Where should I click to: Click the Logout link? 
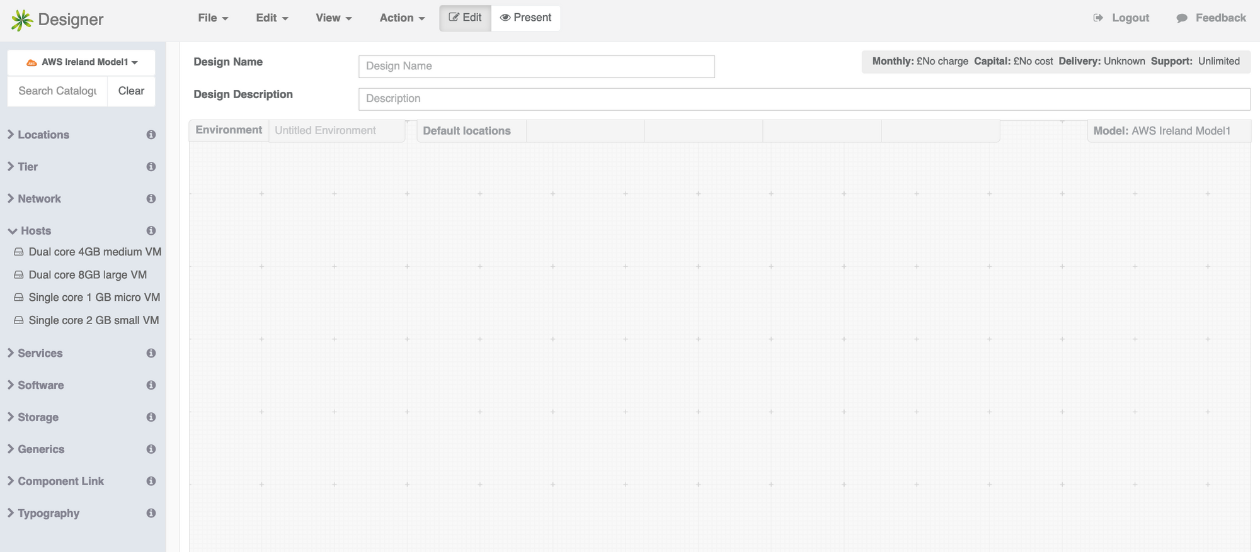1121,18
